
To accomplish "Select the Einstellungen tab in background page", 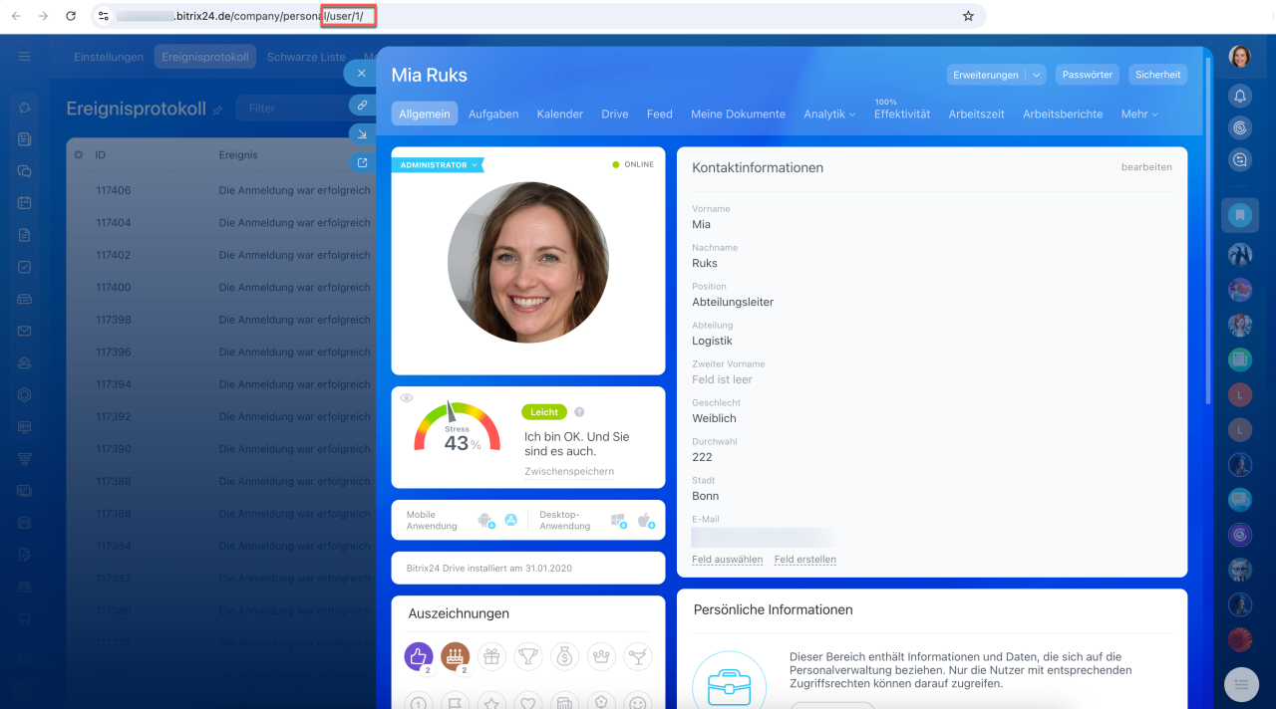I will tap(109, 57).
